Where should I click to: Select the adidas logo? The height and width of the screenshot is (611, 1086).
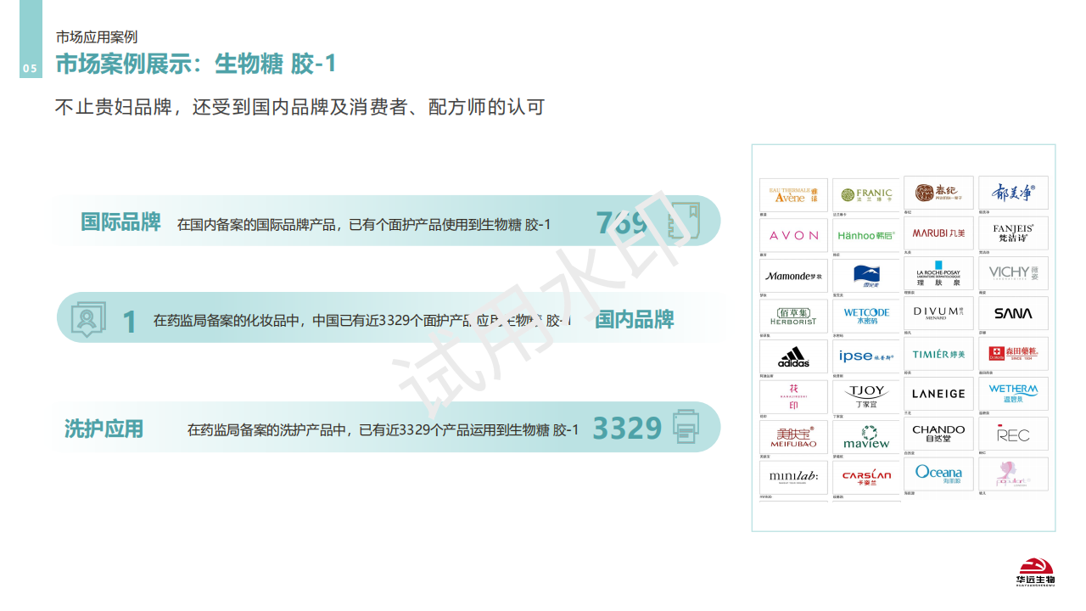click(793, 356)
